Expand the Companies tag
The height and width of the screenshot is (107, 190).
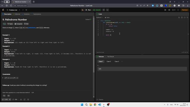18,24
